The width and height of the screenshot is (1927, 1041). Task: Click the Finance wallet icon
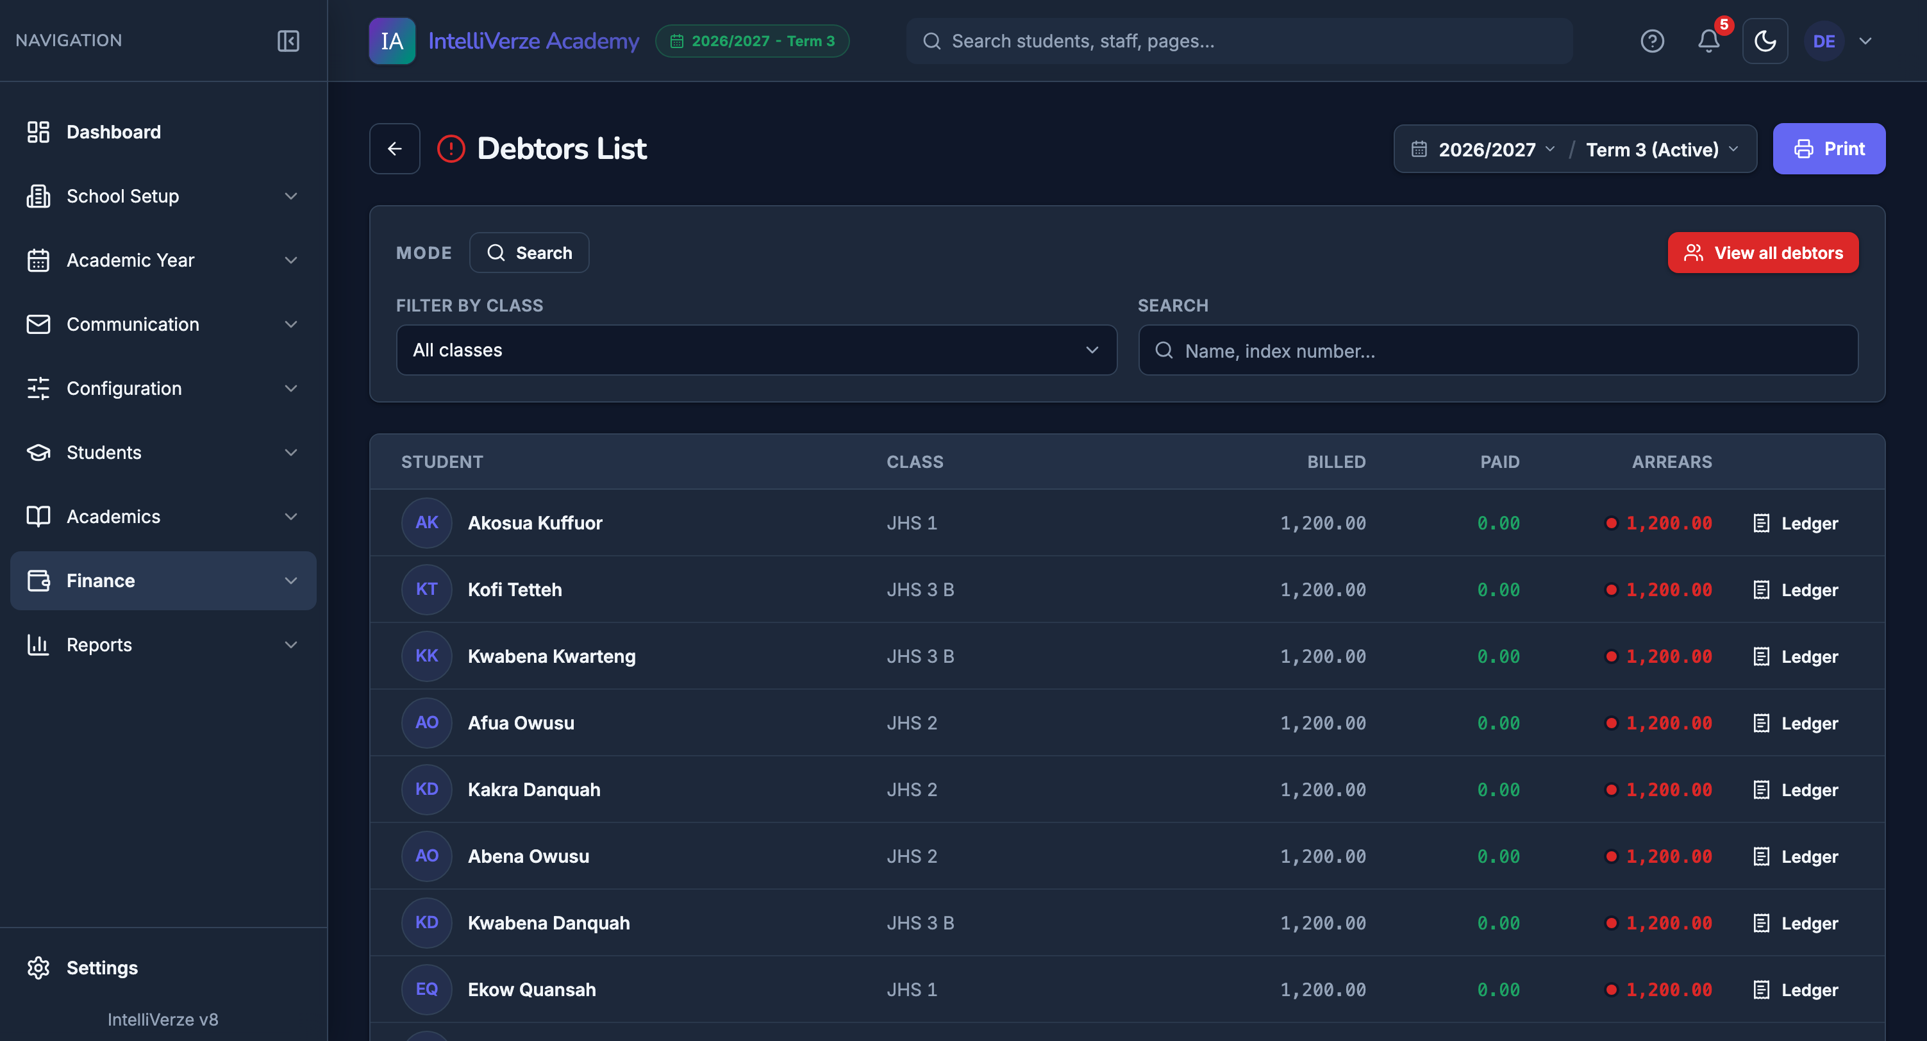[38, 581]
